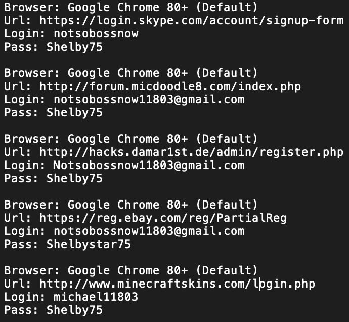Click the Pass line in the minecraftskins entry
Screen dimensions: 349x322
pos(53,310)
